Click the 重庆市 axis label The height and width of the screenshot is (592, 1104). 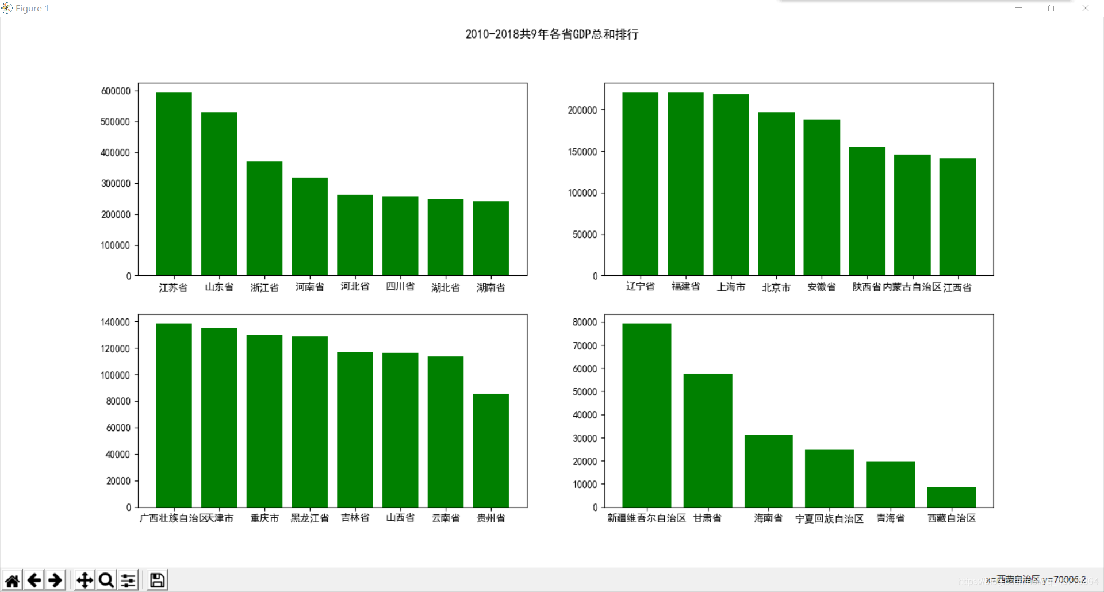click(x=264, y=518)
